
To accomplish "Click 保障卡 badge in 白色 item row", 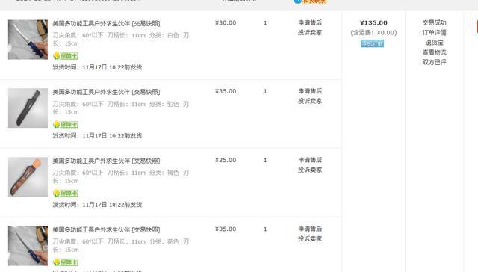I will (x=66, y=56).
